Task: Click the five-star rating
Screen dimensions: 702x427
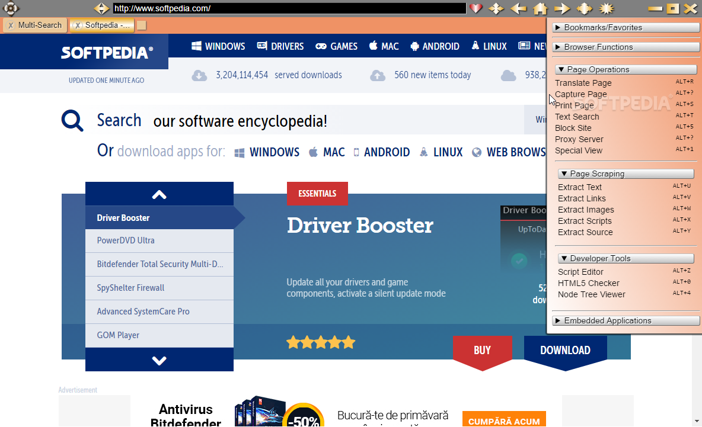Action: [321, 343]
